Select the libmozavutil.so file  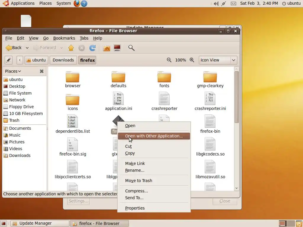pos(210,170)
